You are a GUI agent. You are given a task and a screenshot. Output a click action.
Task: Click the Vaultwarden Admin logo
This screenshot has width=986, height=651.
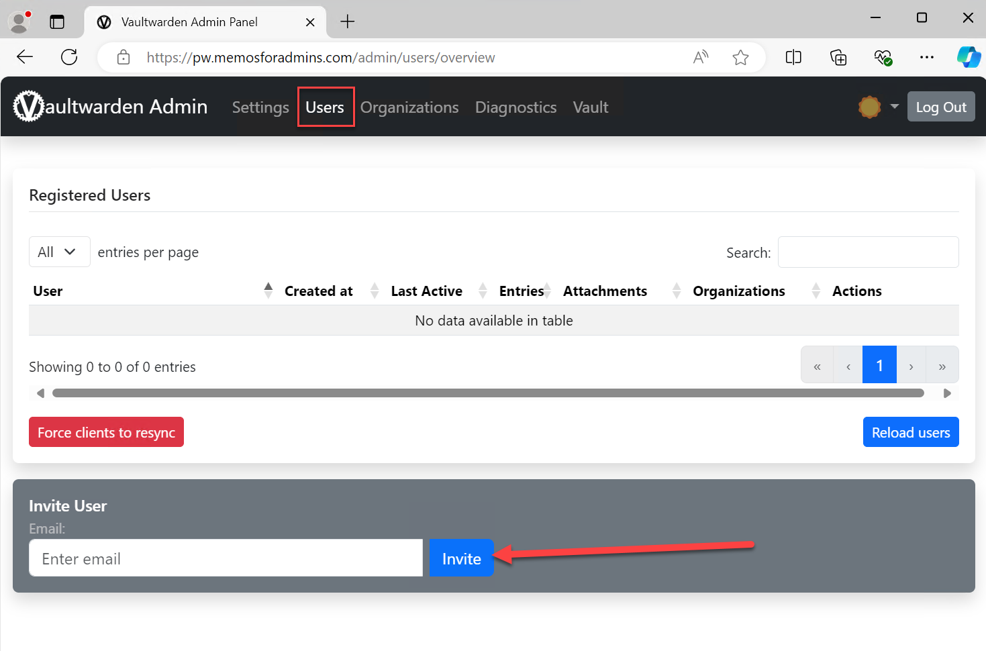pos(111,106)
